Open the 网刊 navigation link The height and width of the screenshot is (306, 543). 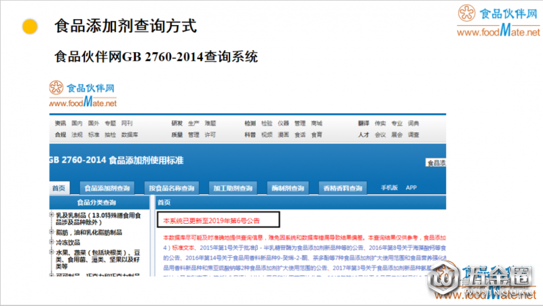click(127, 123)
